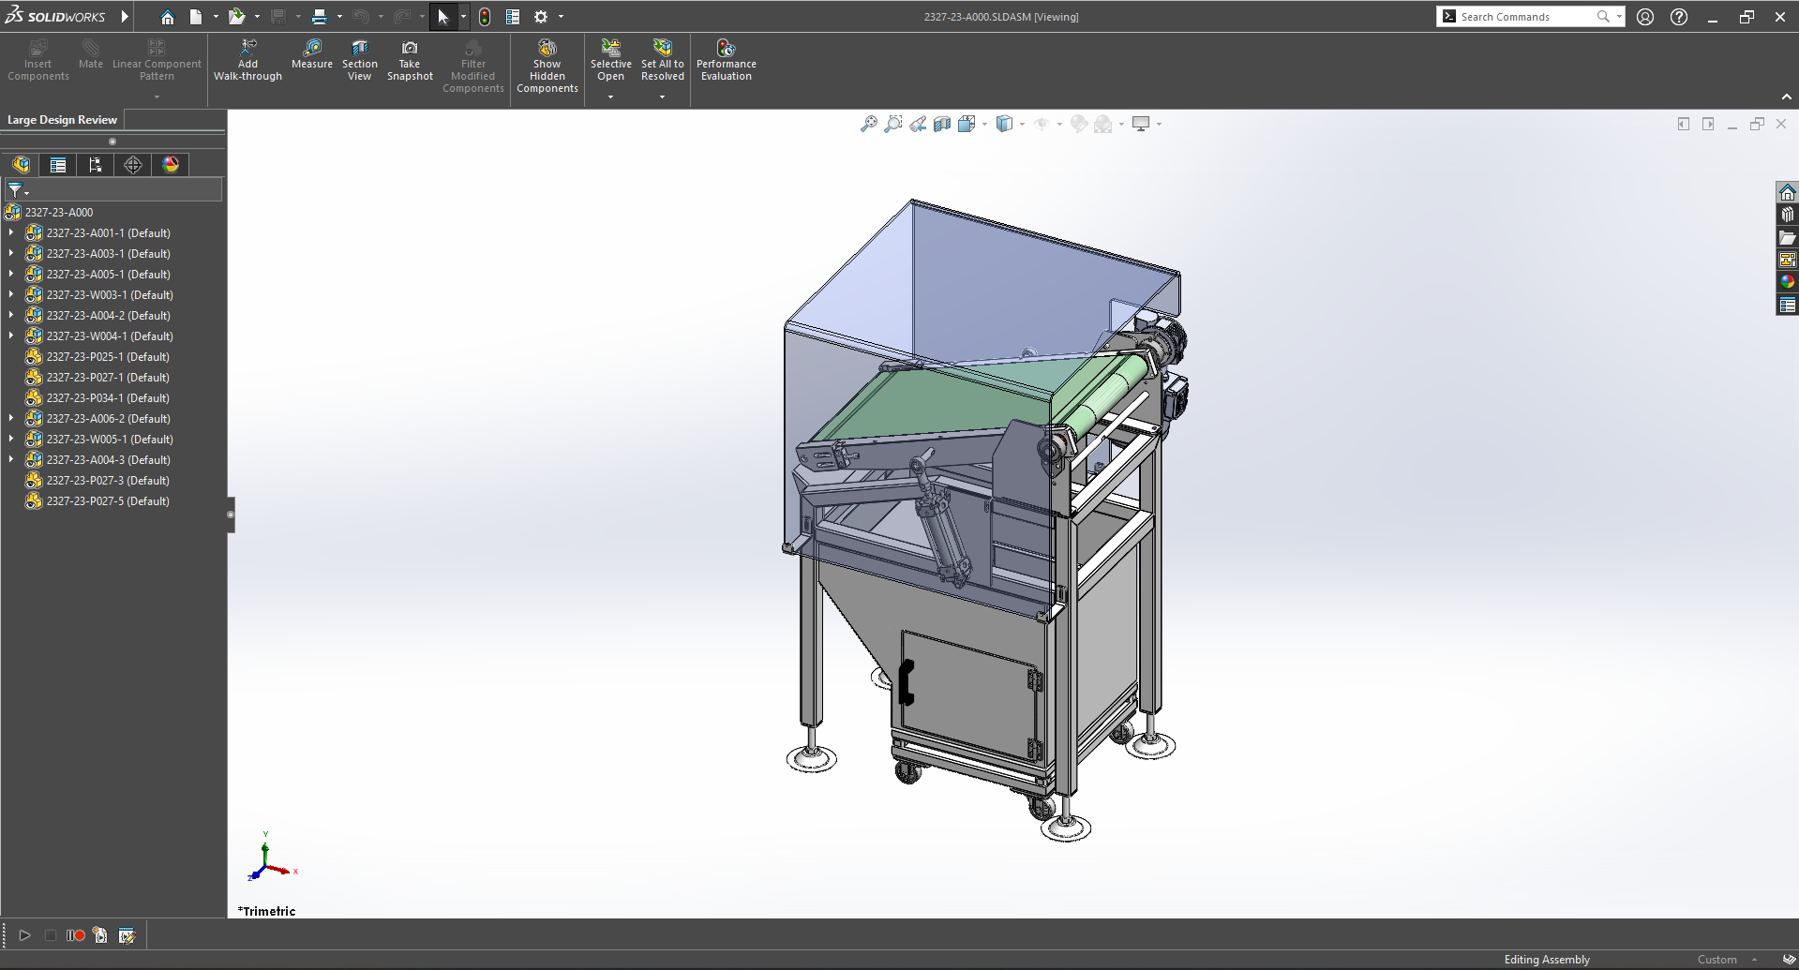Screen dimensions: 1799x970
Task: Open Performance Evaluation tool
Action: click(726, 48)
